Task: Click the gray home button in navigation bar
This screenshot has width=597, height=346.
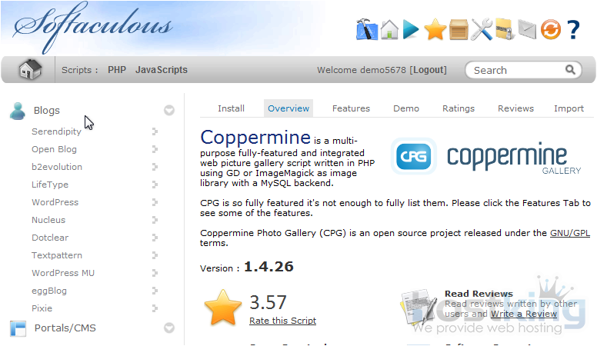Action: click(30, 70)
